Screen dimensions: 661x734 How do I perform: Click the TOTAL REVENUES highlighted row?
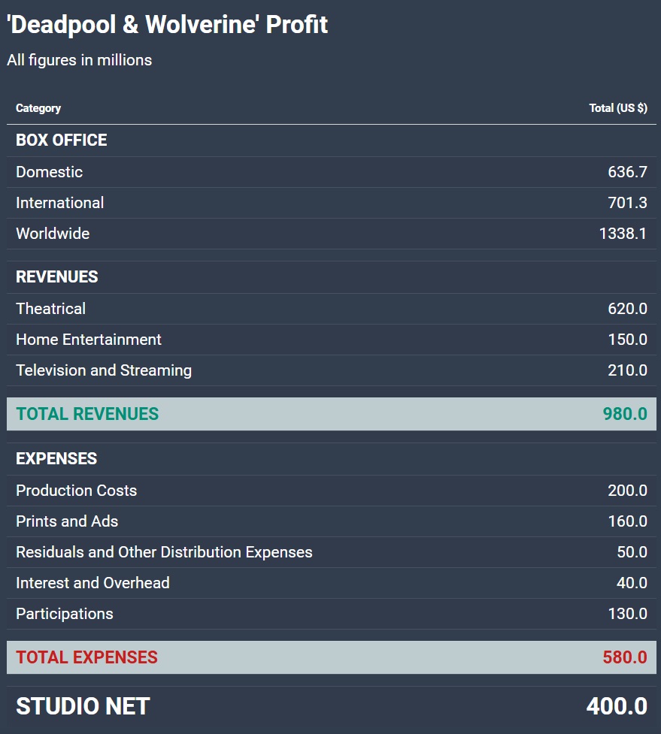tap(331, 414)
